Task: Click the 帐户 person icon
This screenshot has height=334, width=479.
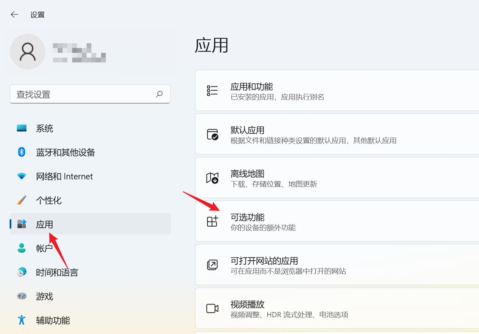Action: point(21,248)
